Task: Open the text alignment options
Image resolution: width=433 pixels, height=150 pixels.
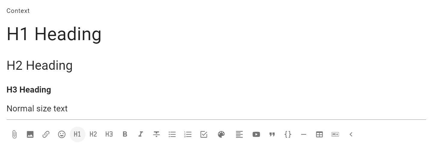Action: click(x=239, y=134)
